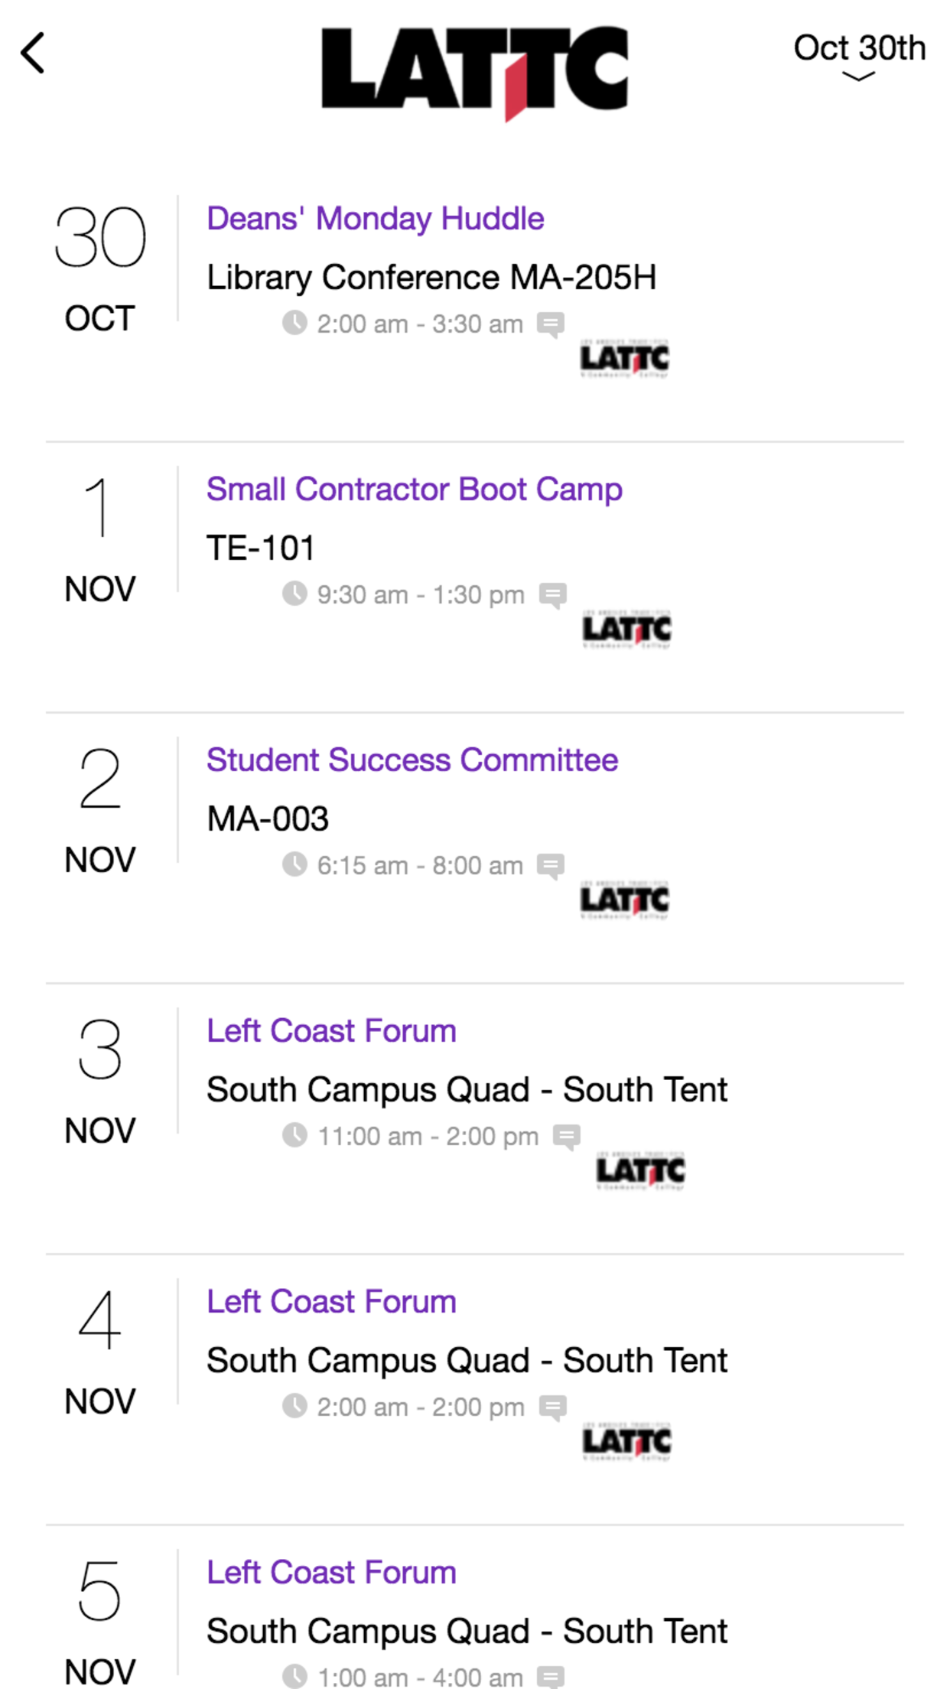This screenshot has height=1689, width=950.
Task: Tap comment bubble on Nov 5 event
Action: [550, 1677]
